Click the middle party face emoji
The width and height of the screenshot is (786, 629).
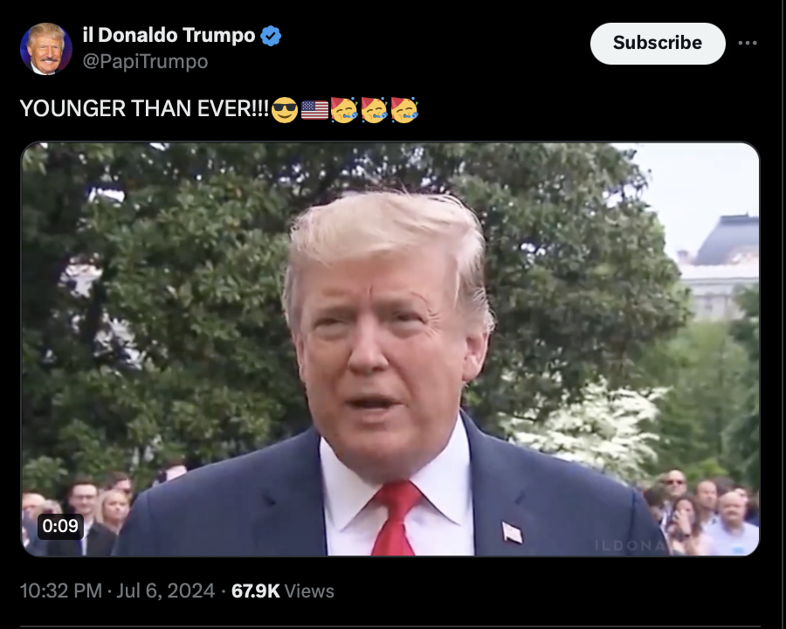pos(375,109)
